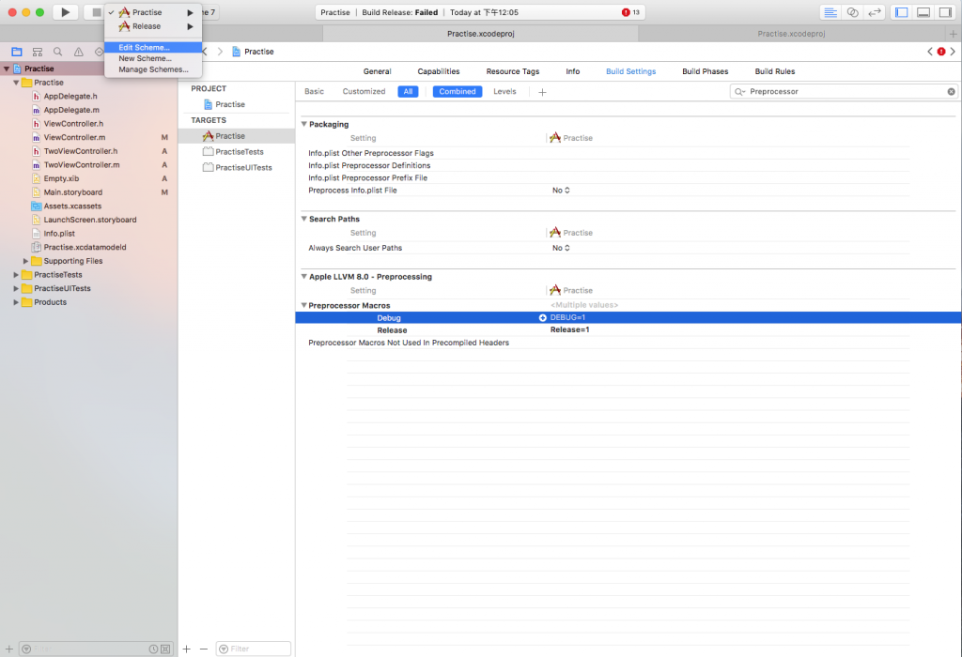Open the Issue navigator warning icon

click(x=79, y=53)
